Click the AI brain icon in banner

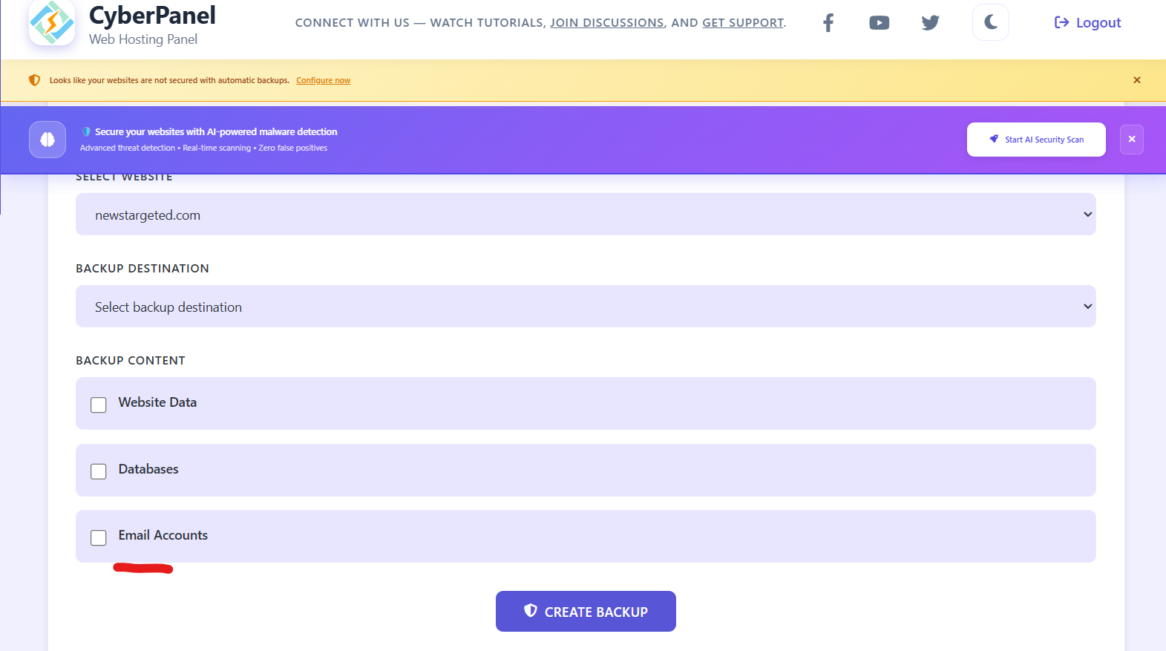coord(48,140)
